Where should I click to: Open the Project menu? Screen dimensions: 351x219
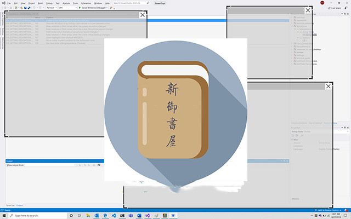coord(32,3)
